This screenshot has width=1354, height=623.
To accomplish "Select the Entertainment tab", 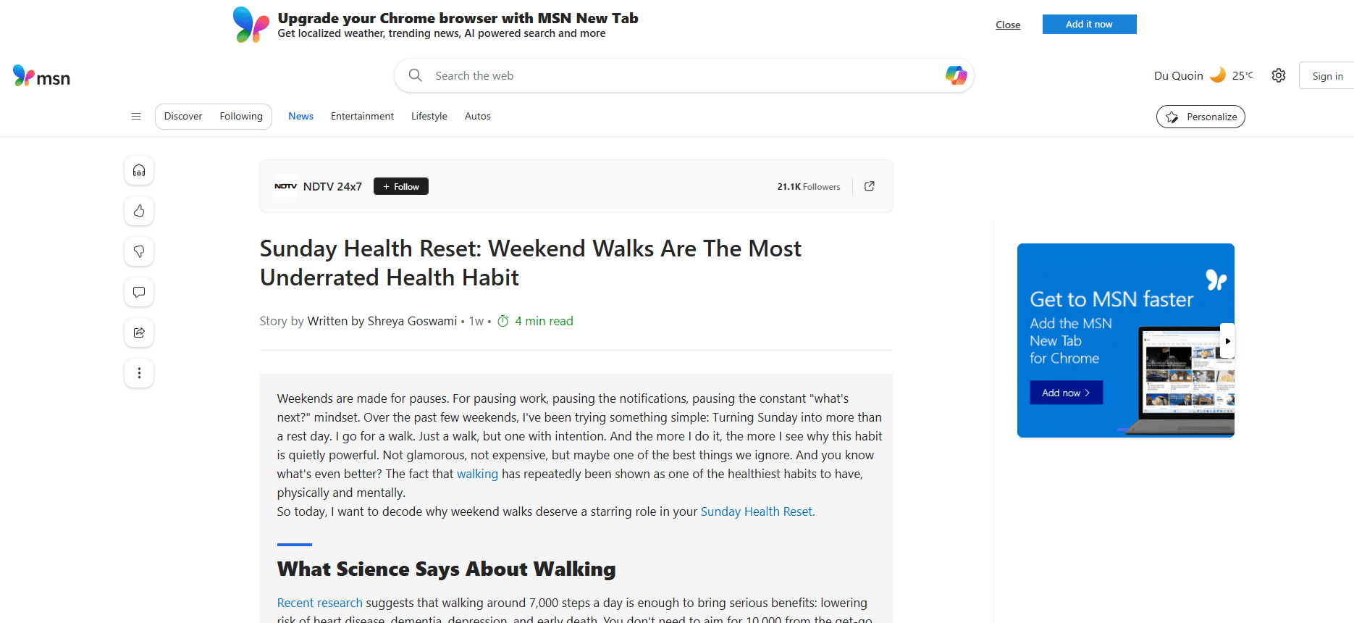I will click(x=362, y=117).
